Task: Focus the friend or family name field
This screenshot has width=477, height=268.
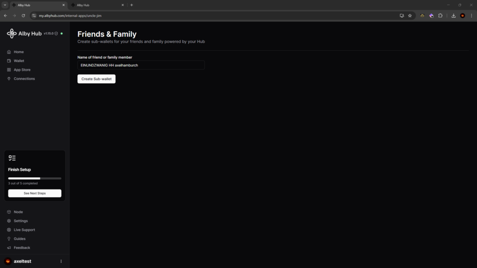Action: tap(141, 65)
